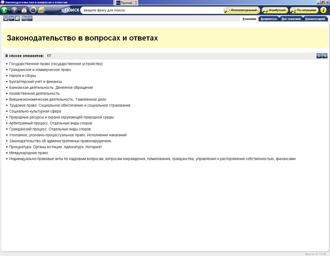330x256 pixels.
Task: Start Интеллектуальный search
Action: 242,10
